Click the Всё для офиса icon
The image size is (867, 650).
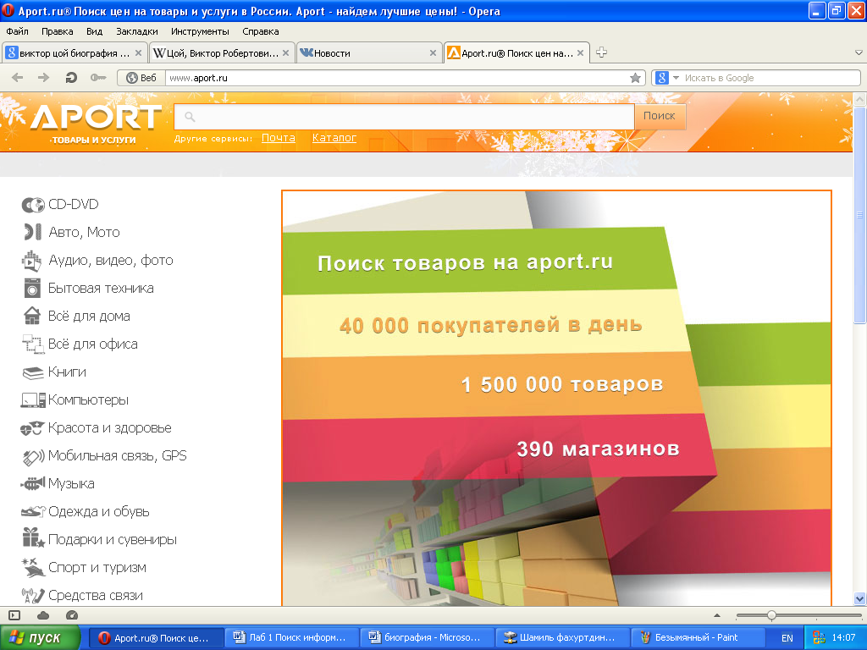coord(33,344)
